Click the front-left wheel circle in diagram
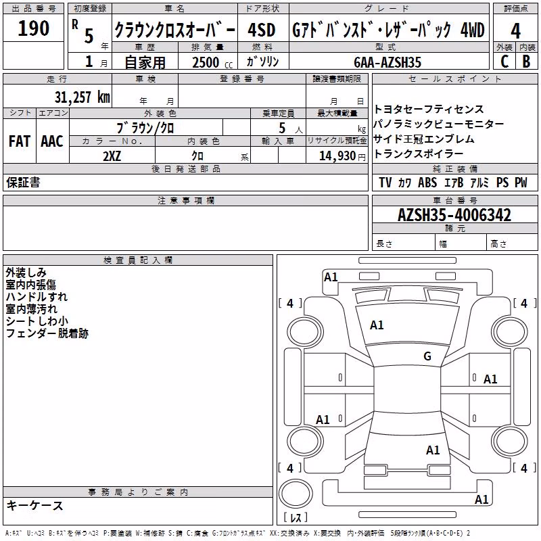The width and height of the screenshot is (541, 541). 305,332
